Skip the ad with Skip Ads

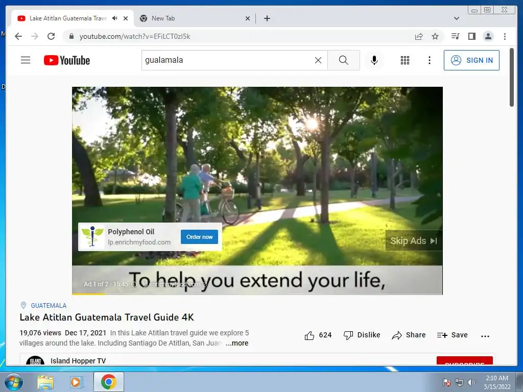click(x=414, y=241)
